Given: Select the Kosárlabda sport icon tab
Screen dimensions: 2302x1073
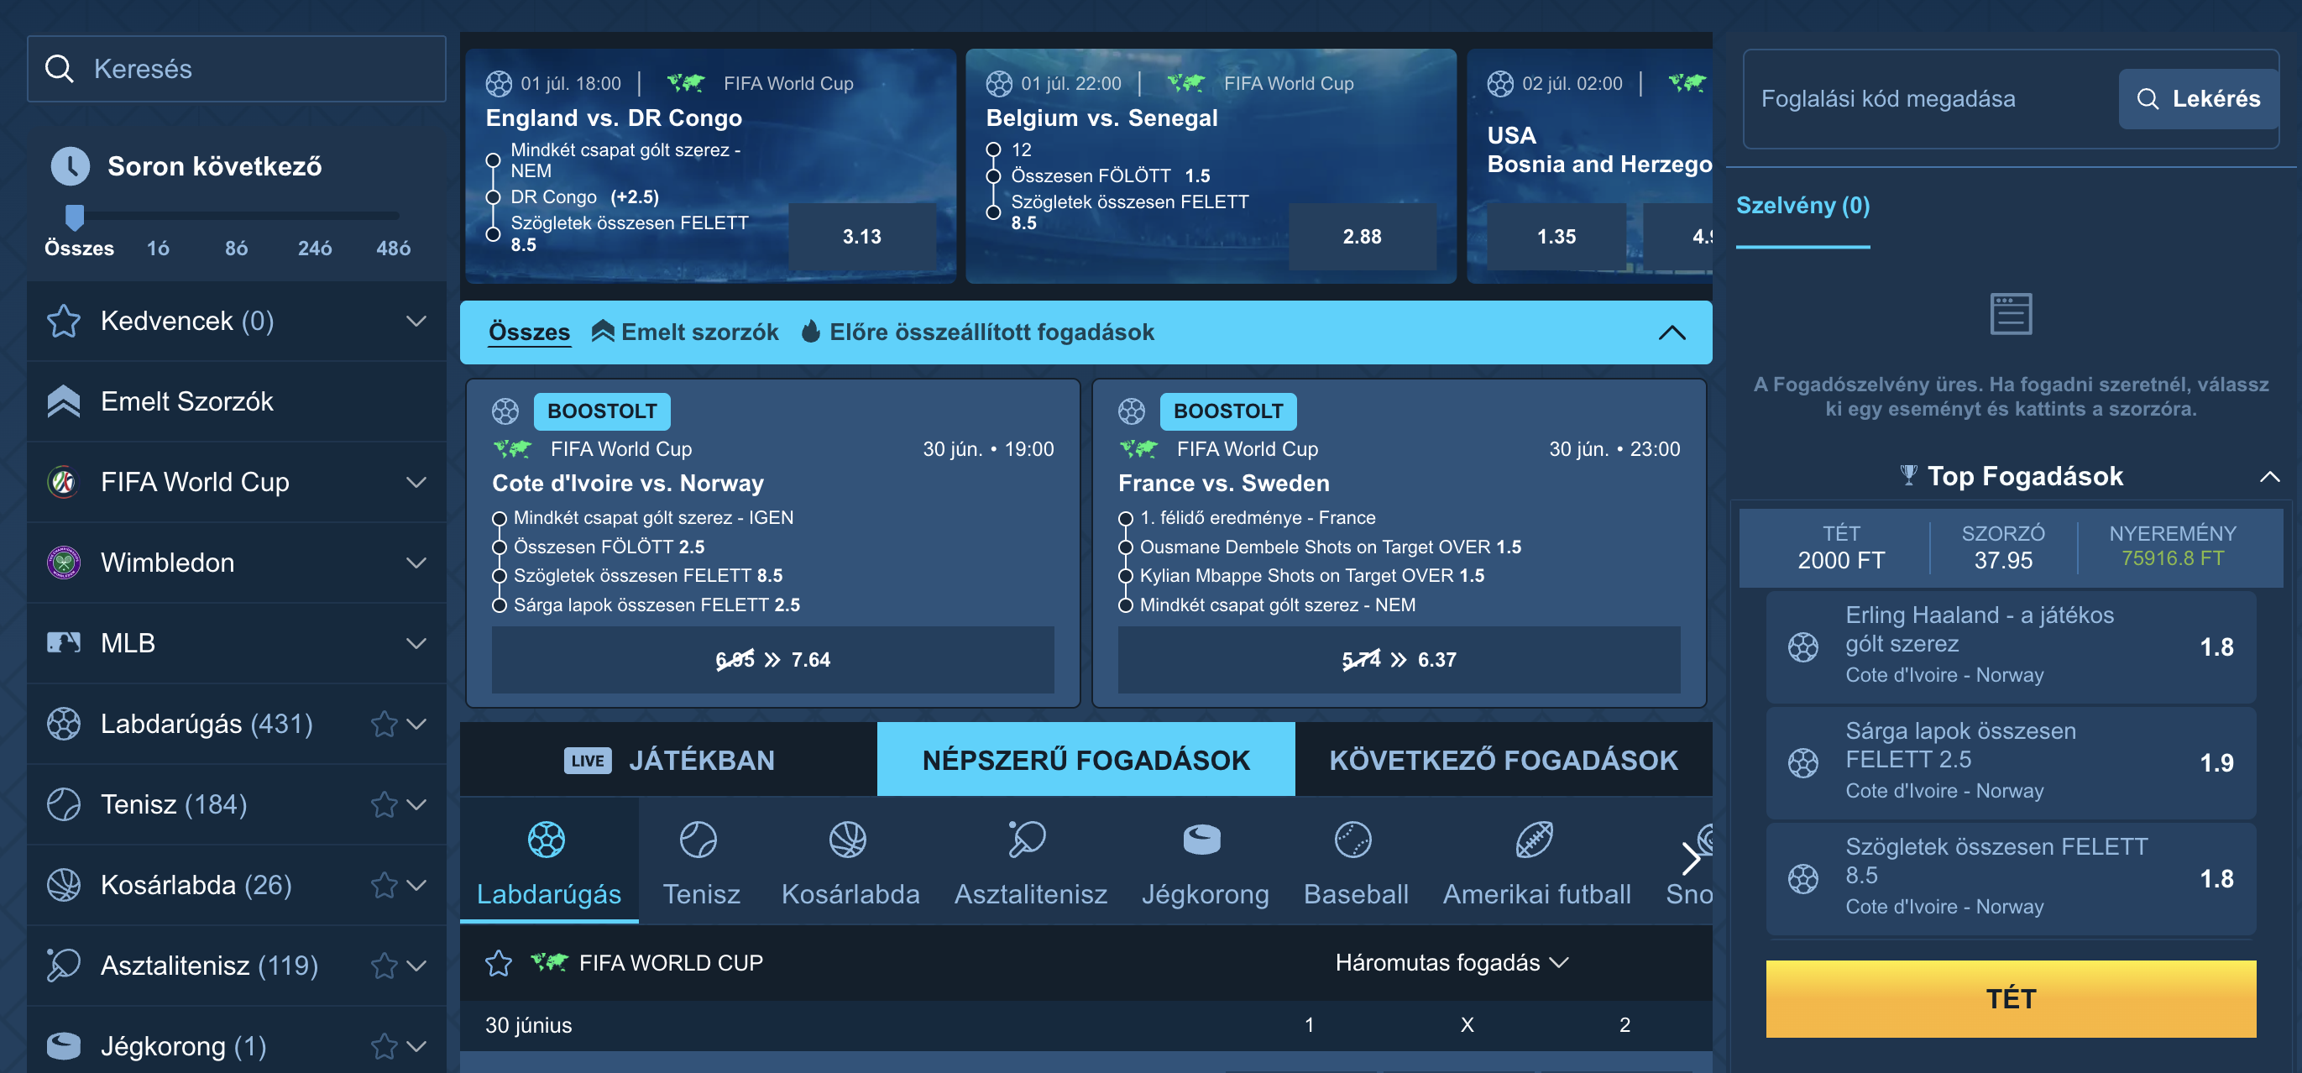Looking at the screenshot, I should pyautogui.click(x=849, y=862).
